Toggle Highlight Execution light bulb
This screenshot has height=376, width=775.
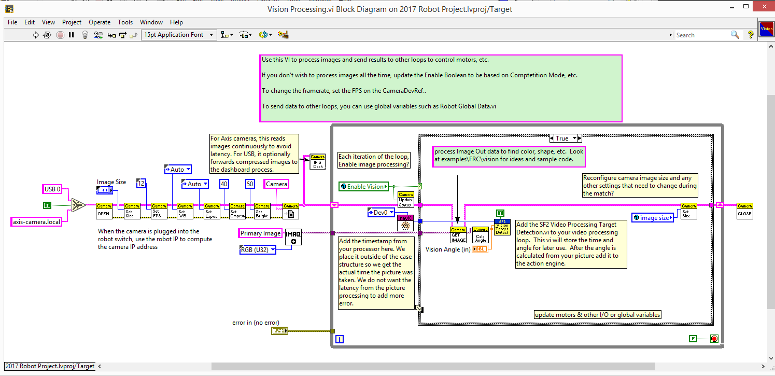point(86,35)
